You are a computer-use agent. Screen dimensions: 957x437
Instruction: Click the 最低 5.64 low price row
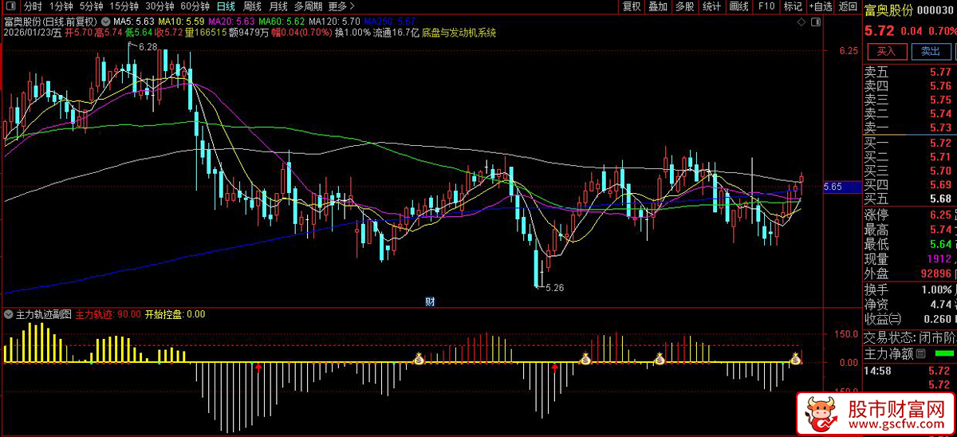click(909, 244)
